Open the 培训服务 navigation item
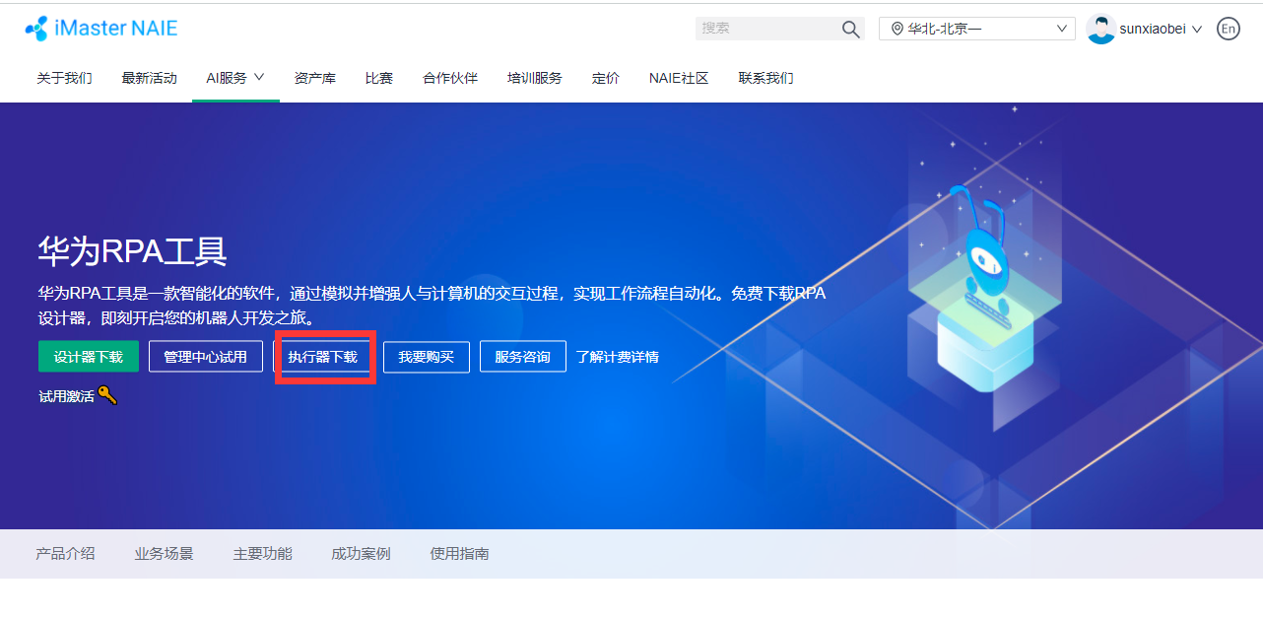The height and width of the screenshot is (620, 1263). (x=534, y=78)
